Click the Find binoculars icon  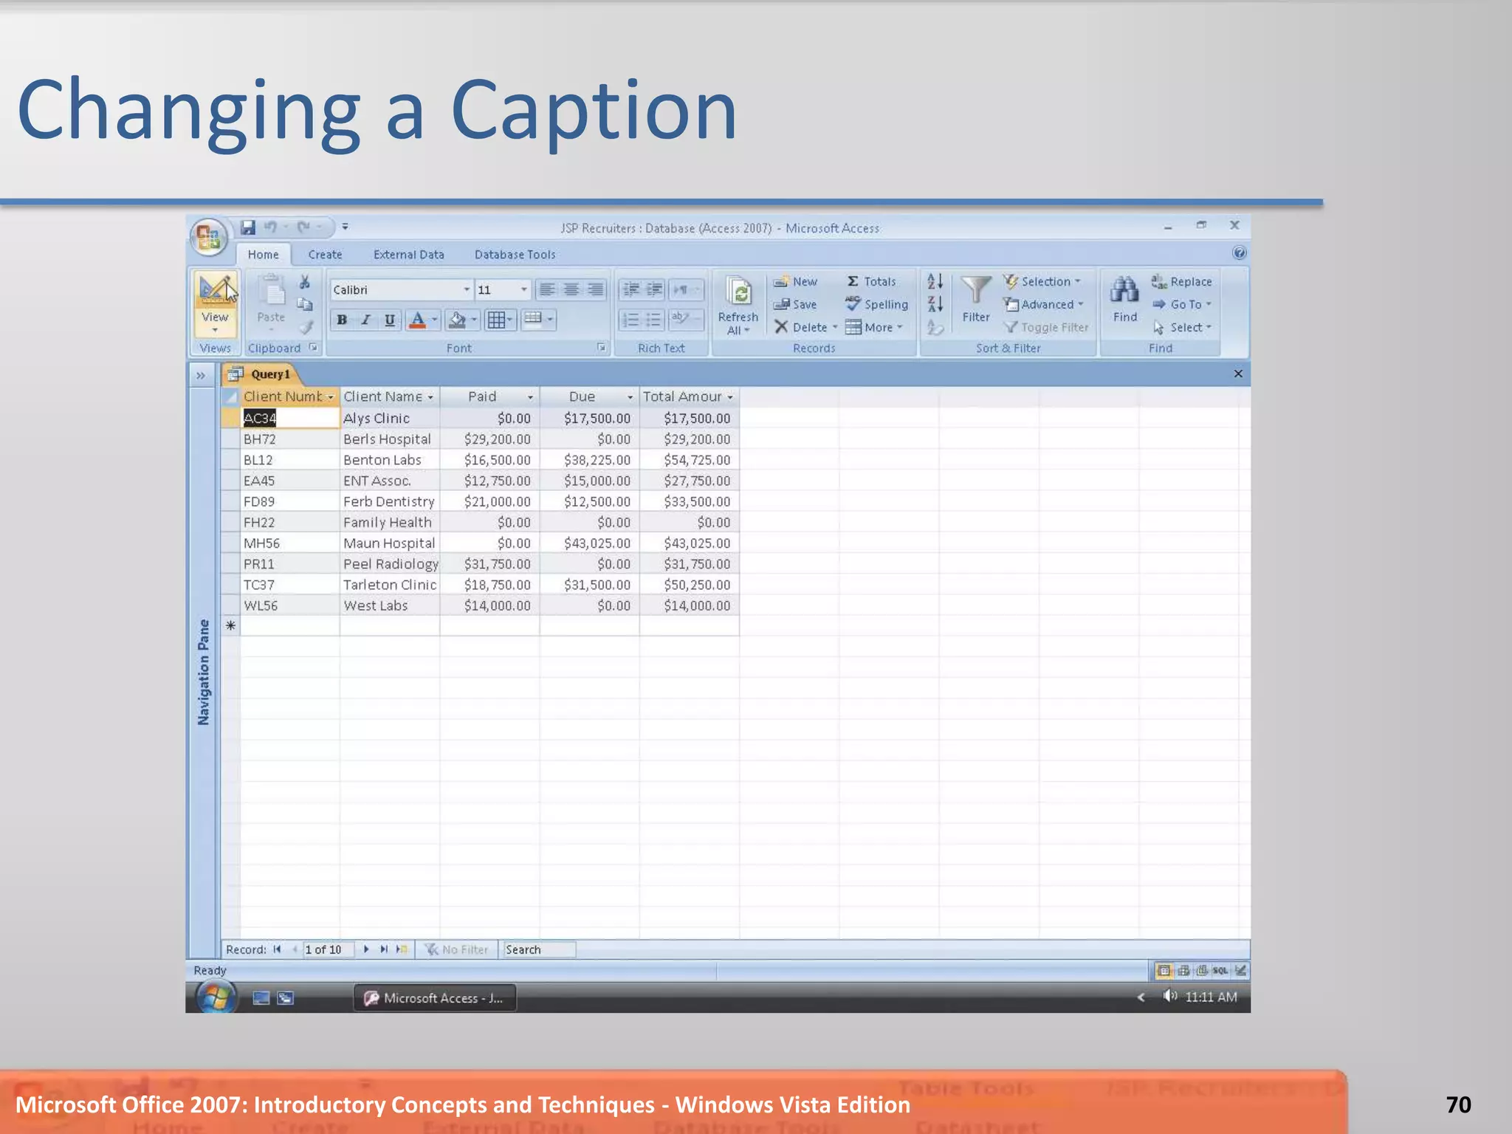[1124, 290]
